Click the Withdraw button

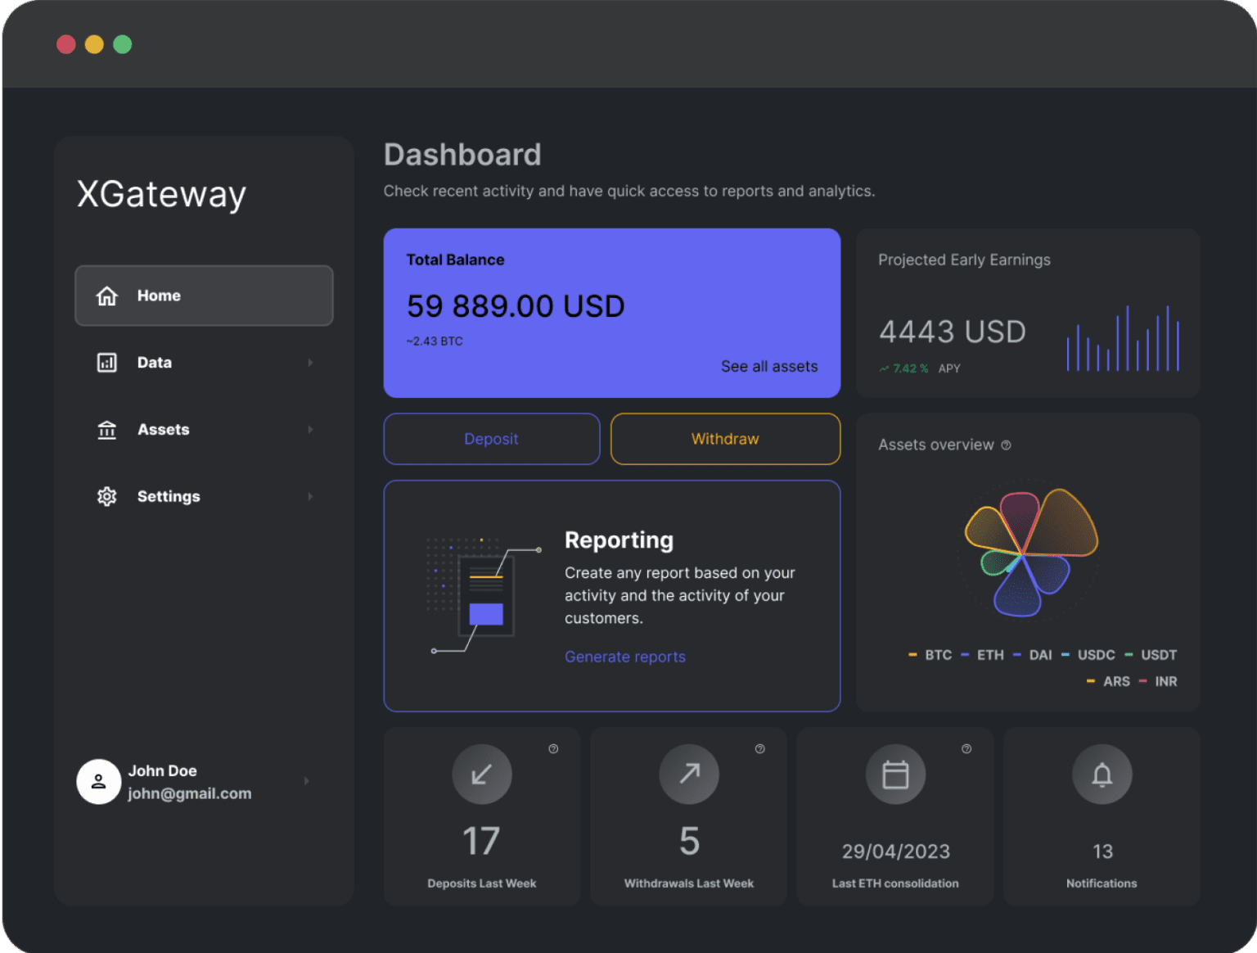(x=725, y=439)
